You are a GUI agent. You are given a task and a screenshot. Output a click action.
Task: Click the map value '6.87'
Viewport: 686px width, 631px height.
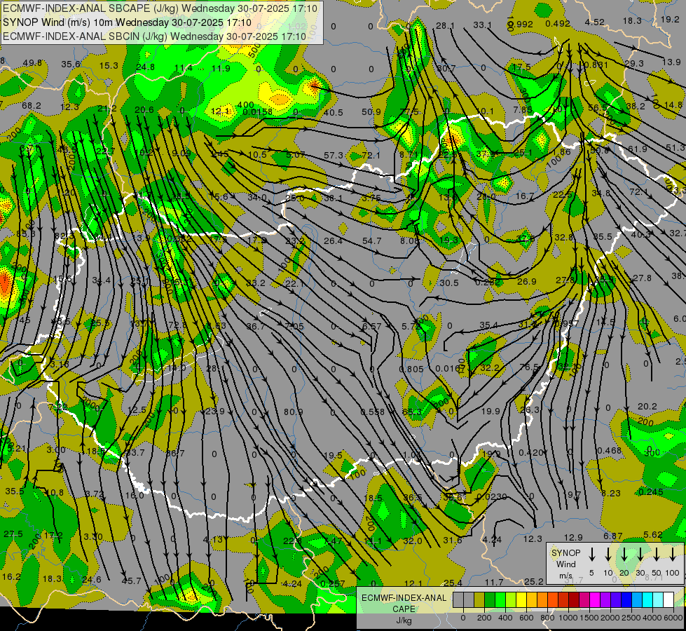point(613,536)
